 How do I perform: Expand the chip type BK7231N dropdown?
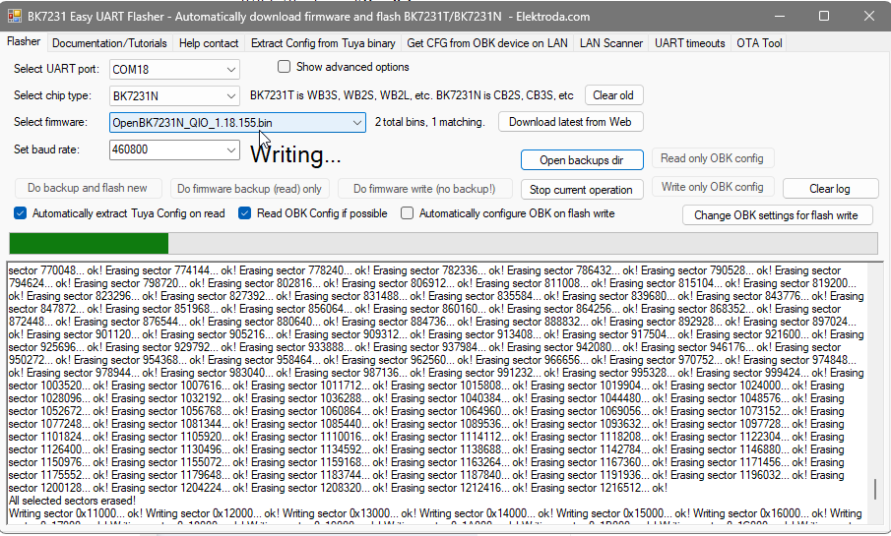coord(230,96)
